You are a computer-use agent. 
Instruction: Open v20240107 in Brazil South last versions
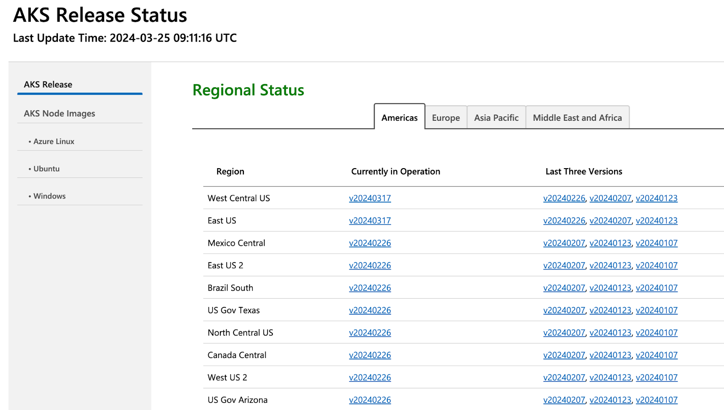(657, 288)
